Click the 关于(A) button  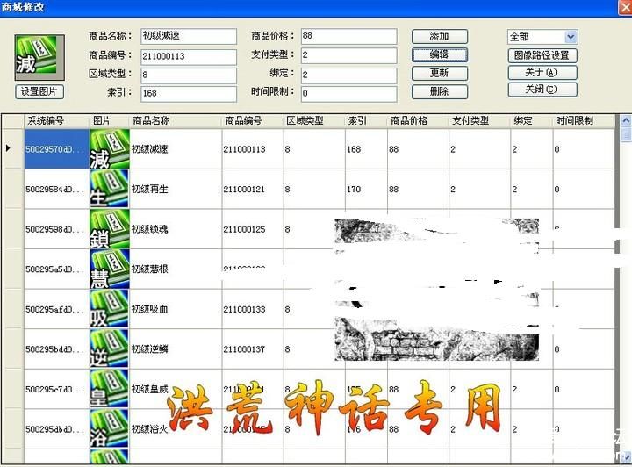pyautogui.click(x=542, y=73)
